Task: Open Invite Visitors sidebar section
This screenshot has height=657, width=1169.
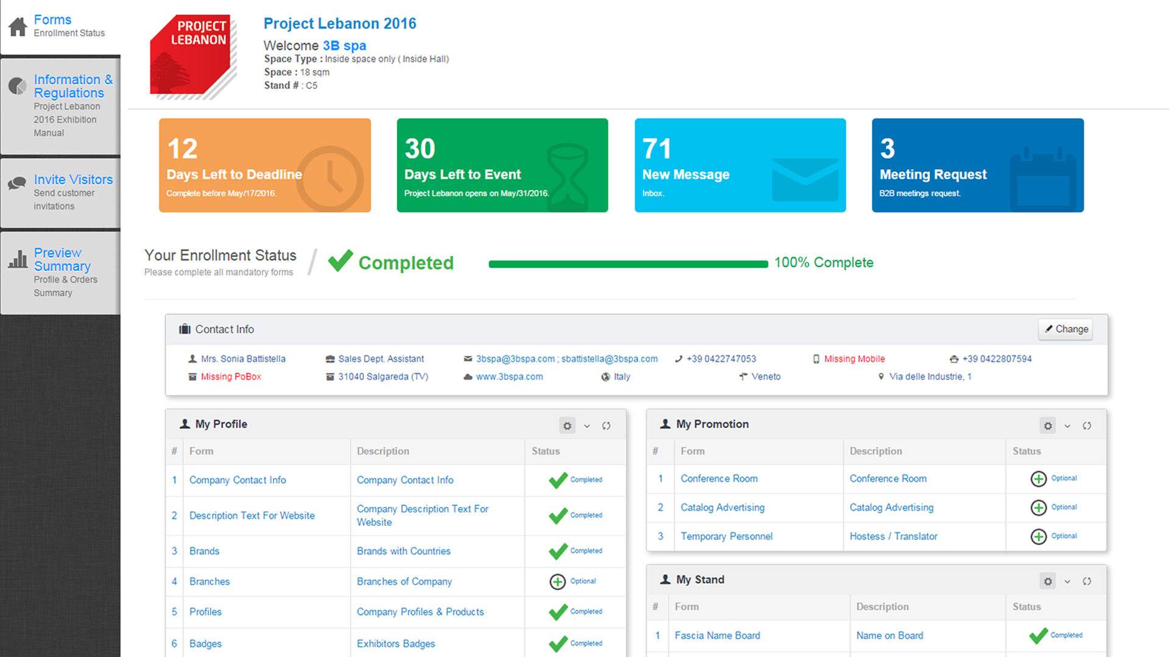Action: click(73, 179)
